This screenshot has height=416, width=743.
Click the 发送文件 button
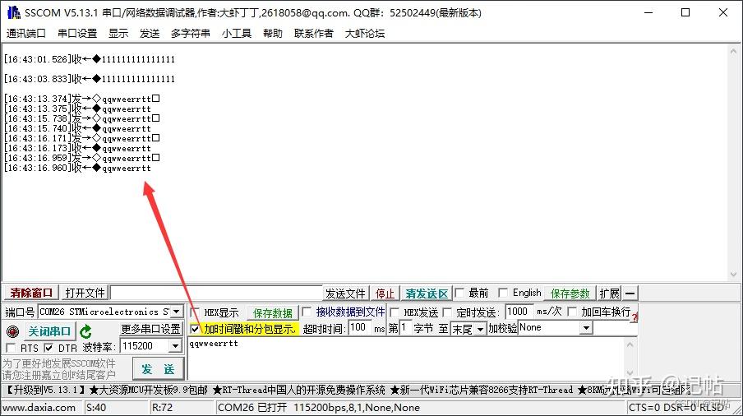(345, 294)
